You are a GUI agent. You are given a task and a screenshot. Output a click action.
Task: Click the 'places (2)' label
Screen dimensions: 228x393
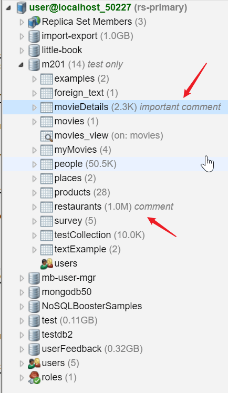pyautogui.click(x=75, y=178)
